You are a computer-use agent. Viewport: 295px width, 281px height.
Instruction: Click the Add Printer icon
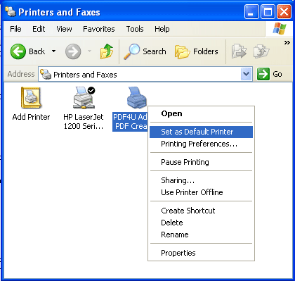click(31, 98)
